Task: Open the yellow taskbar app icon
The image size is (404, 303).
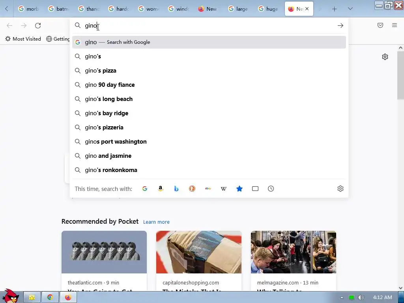Action: click(32, 297)
